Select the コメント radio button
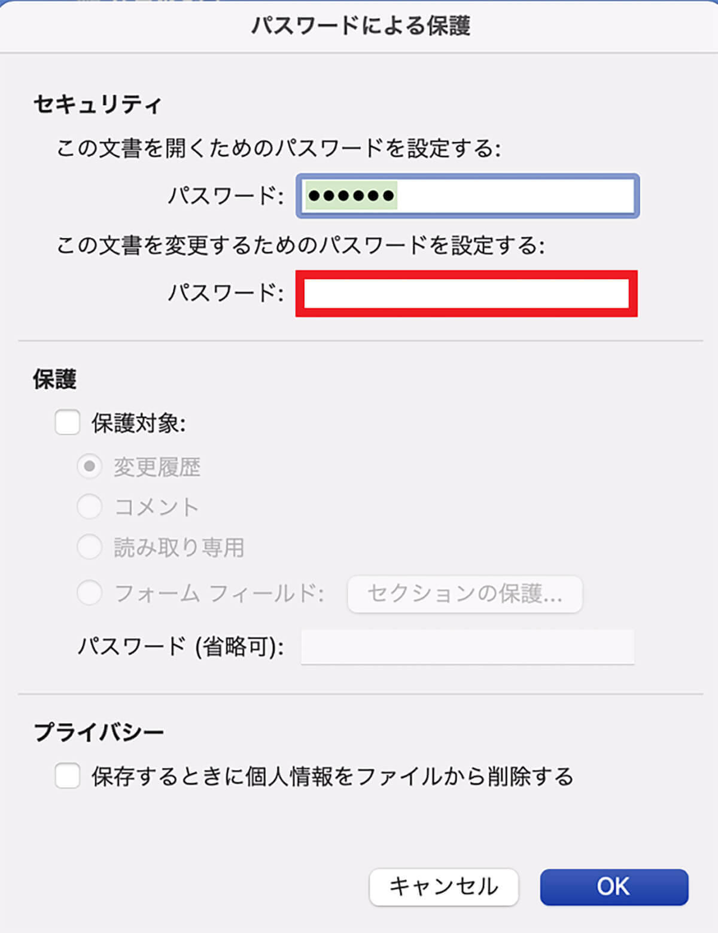This screenshot has height=933, width=718. coord(89,507)
